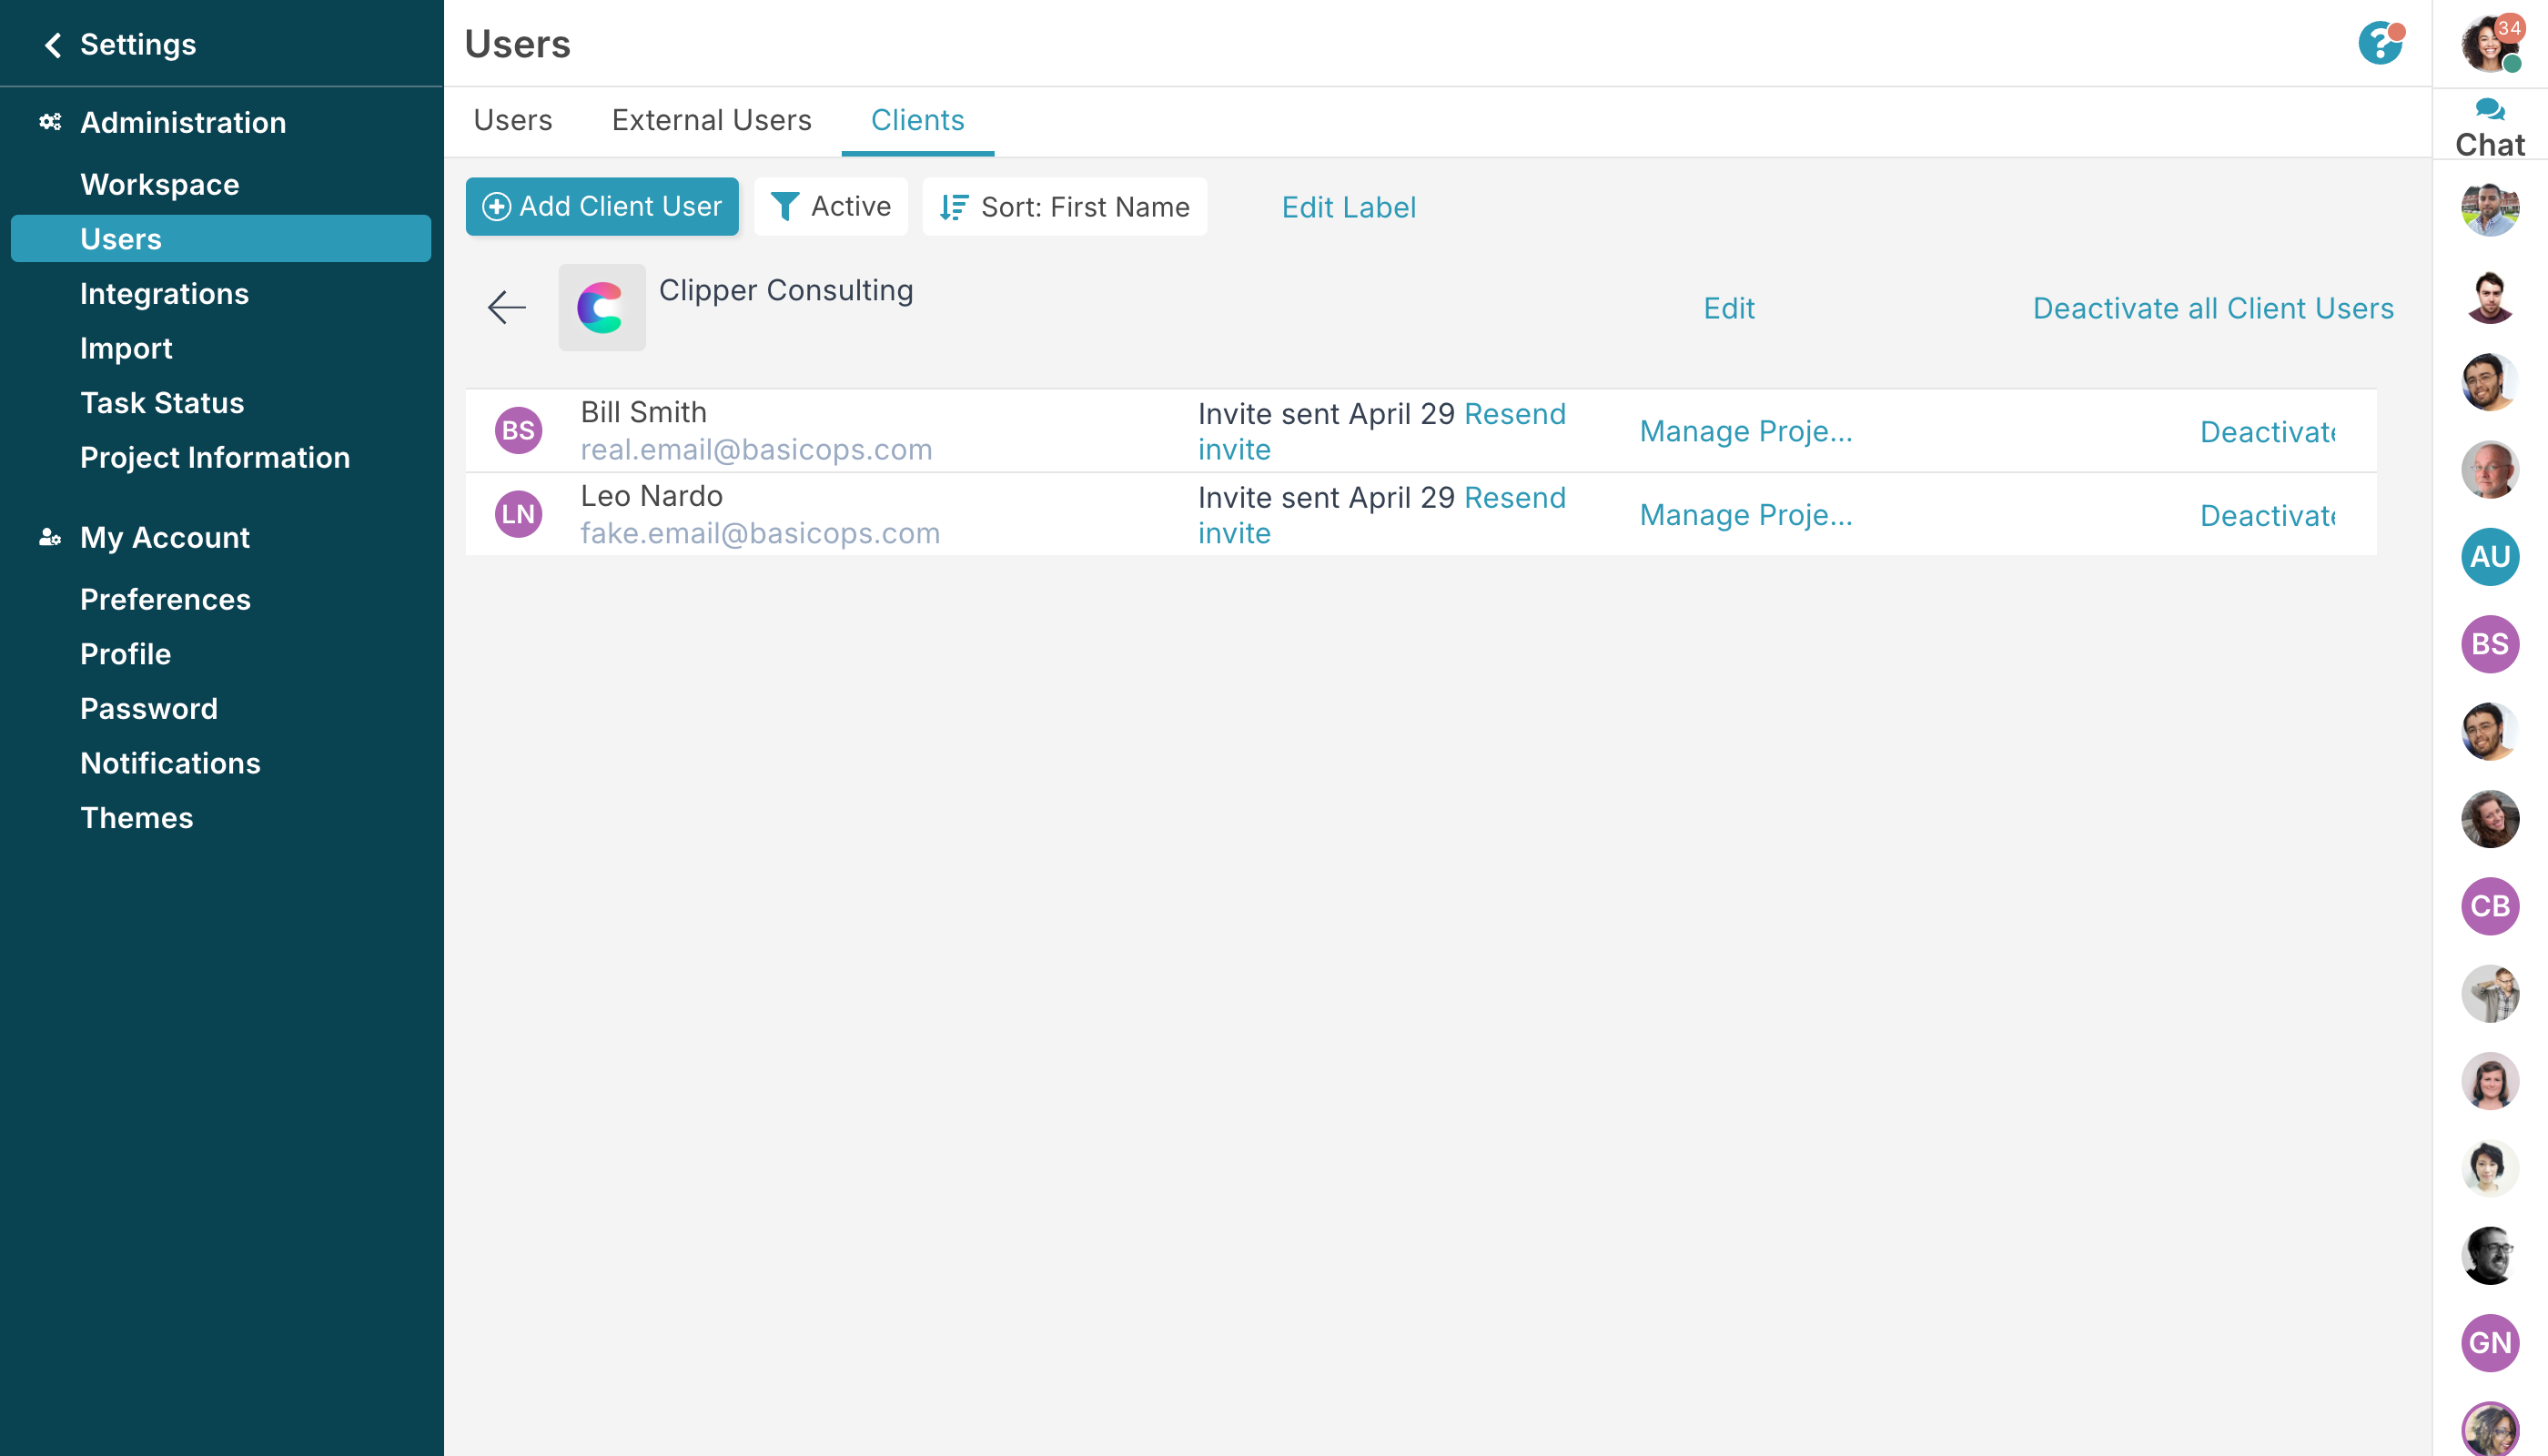Click Resend invite for Bill Smith

(1514, 414)
